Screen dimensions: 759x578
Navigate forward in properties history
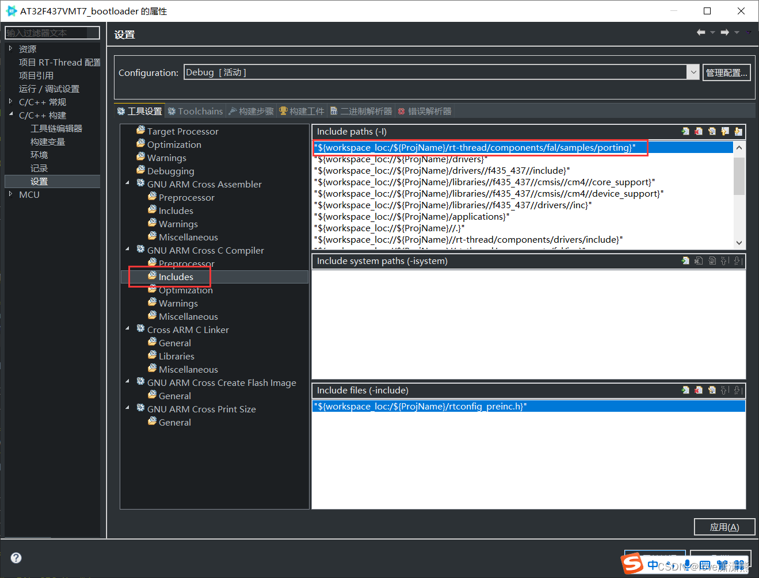pos(725,33)
